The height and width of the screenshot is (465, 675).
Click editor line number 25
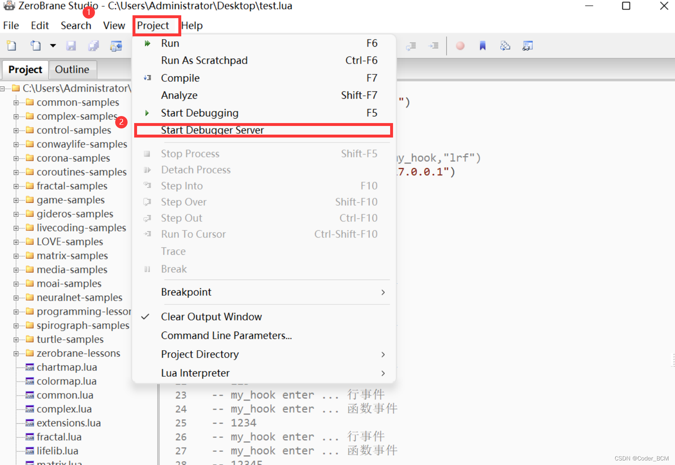(x=181, y=423)
